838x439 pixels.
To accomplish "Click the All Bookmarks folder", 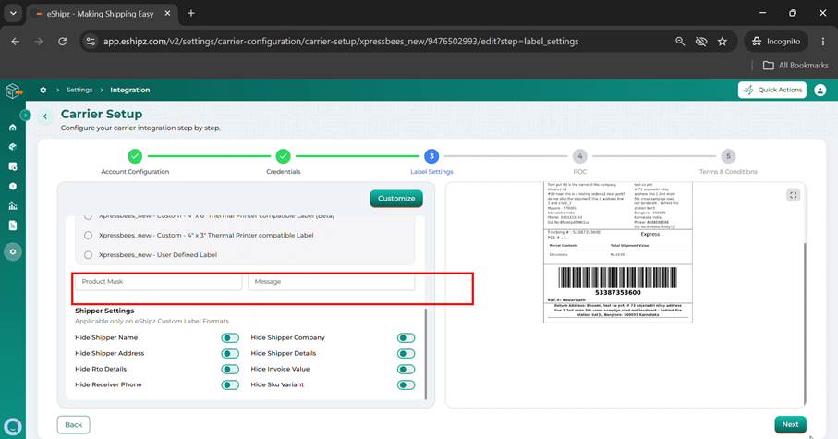I will coord(795,66).
